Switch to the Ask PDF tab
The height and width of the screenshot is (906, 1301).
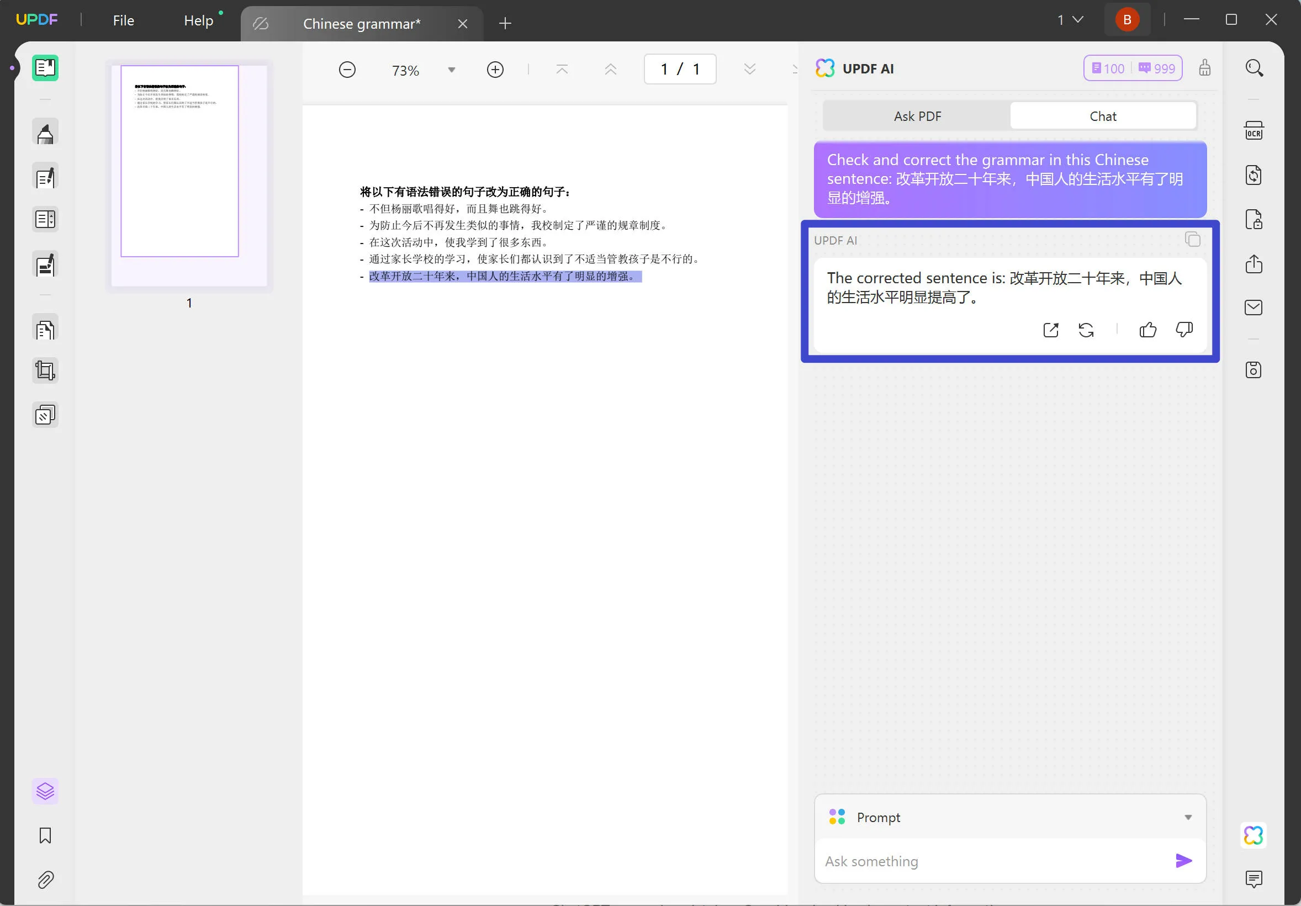pyautogui.click(x=917, y=115)
